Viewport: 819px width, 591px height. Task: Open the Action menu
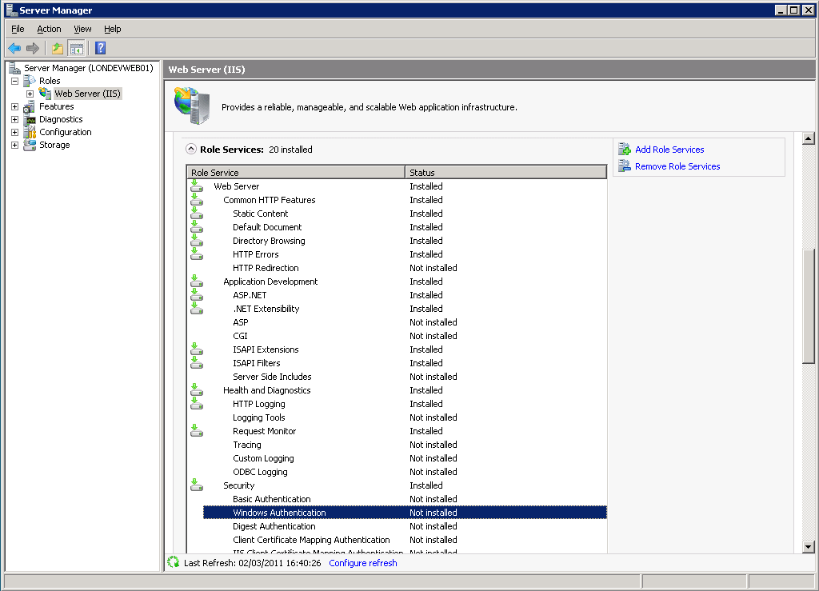coord(49,30)
